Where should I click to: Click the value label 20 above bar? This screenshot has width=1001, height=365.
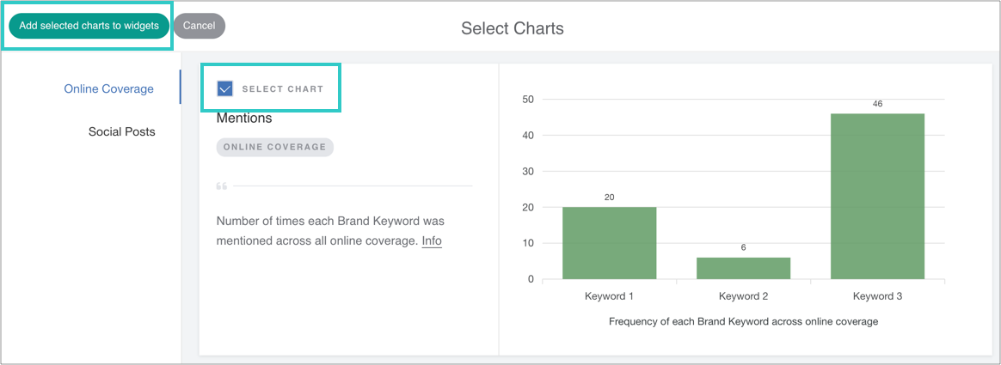click(x=609, y=198)
